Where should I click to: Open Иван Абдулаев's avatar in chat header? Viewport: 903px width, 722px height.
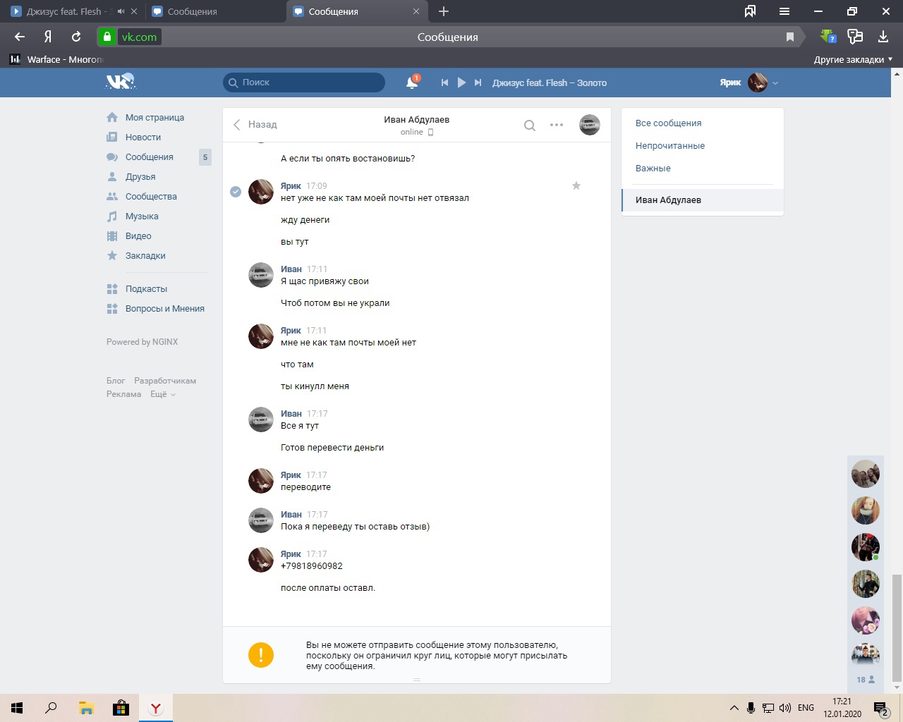tap(589, 125)
